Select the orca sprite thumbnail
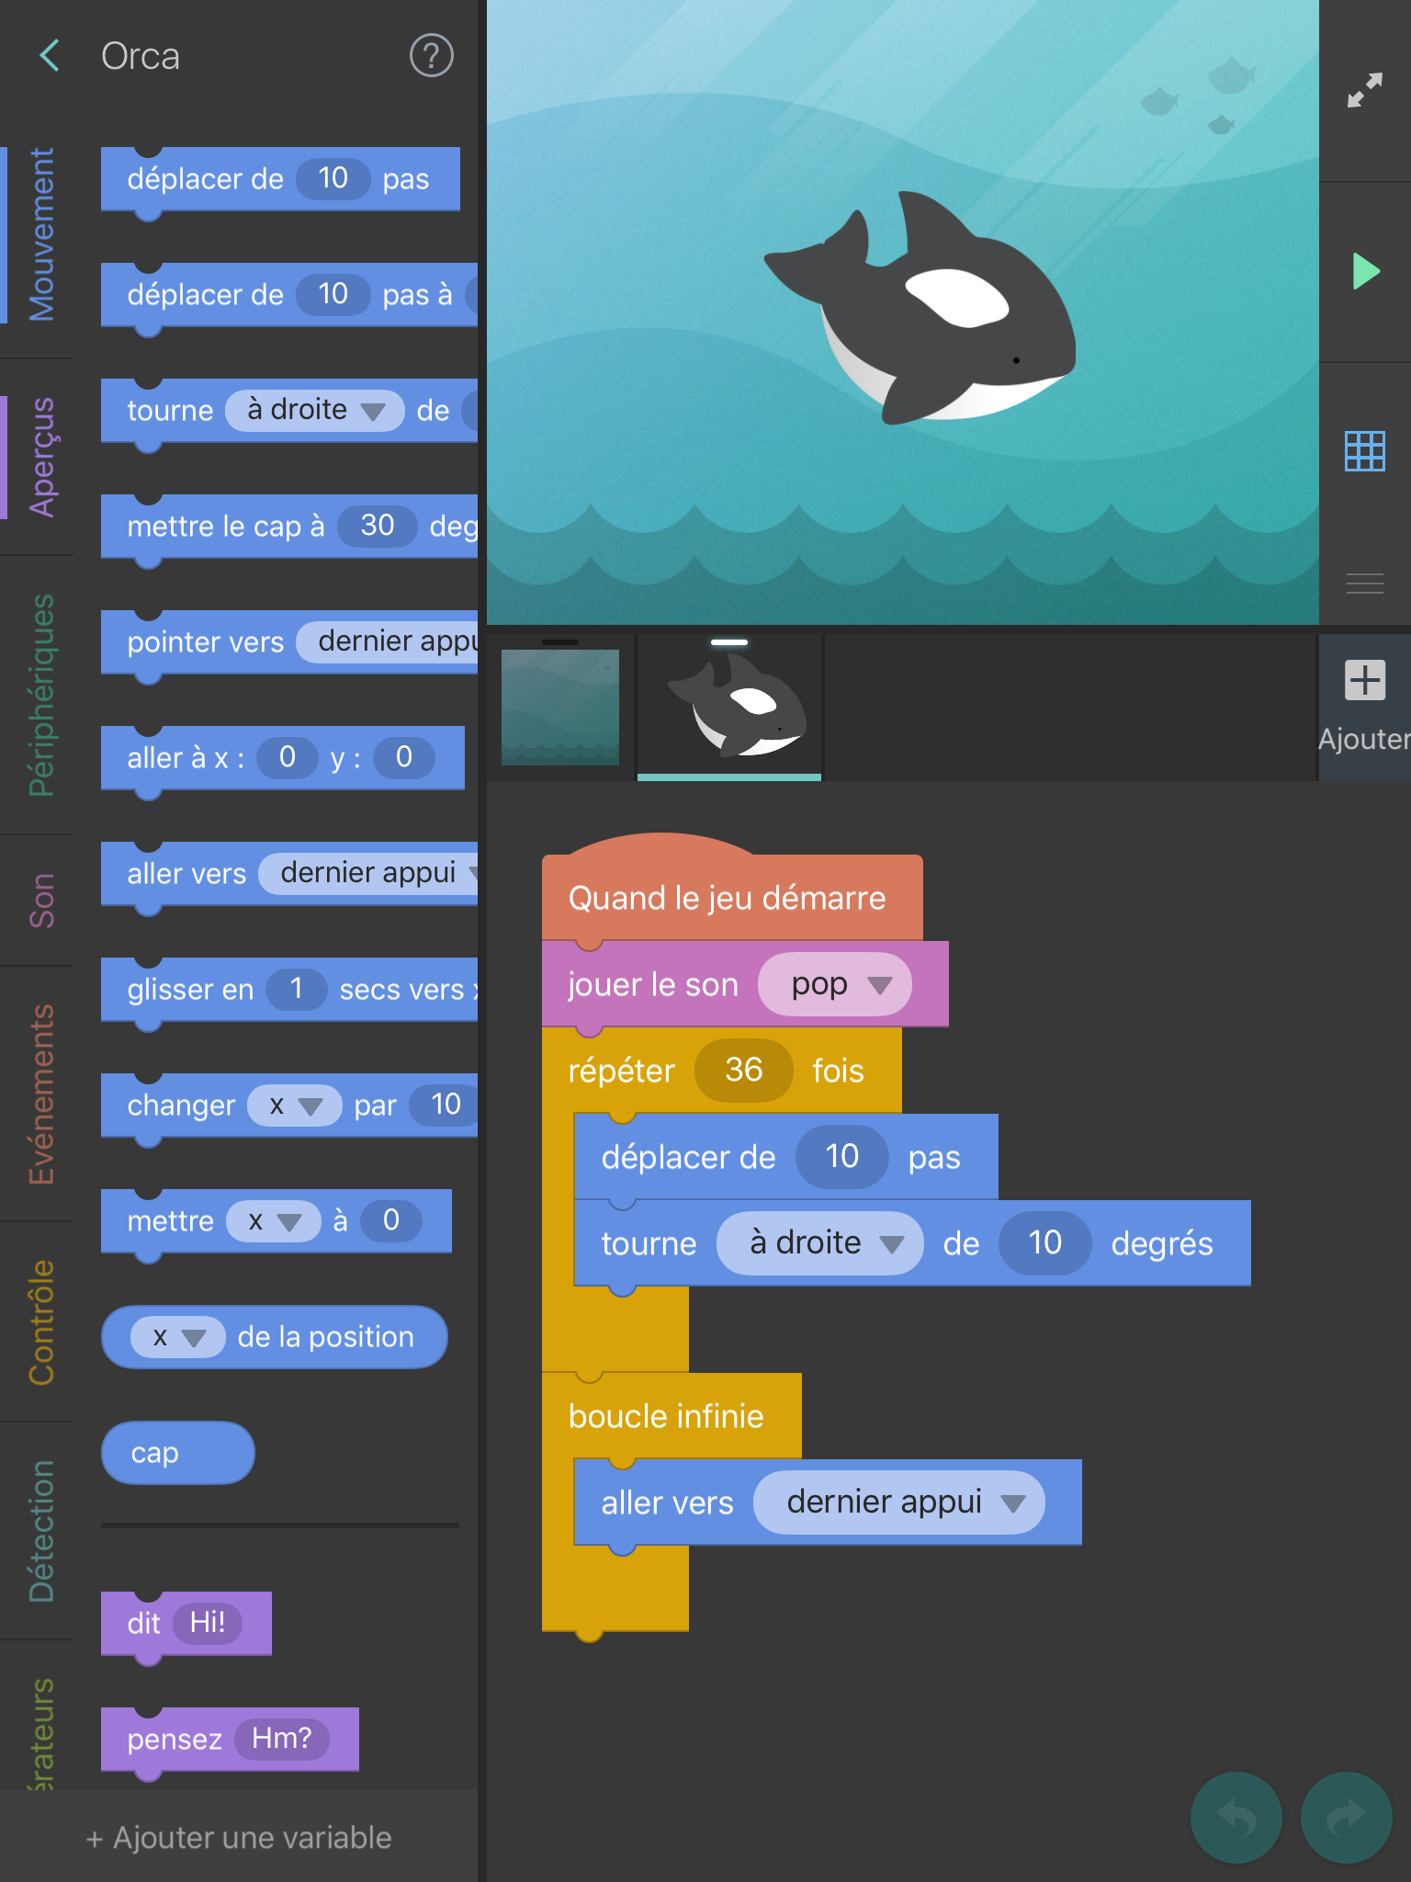Image resolution: width=1411 pixels, height=1882 pixels. tap(729, 707)
